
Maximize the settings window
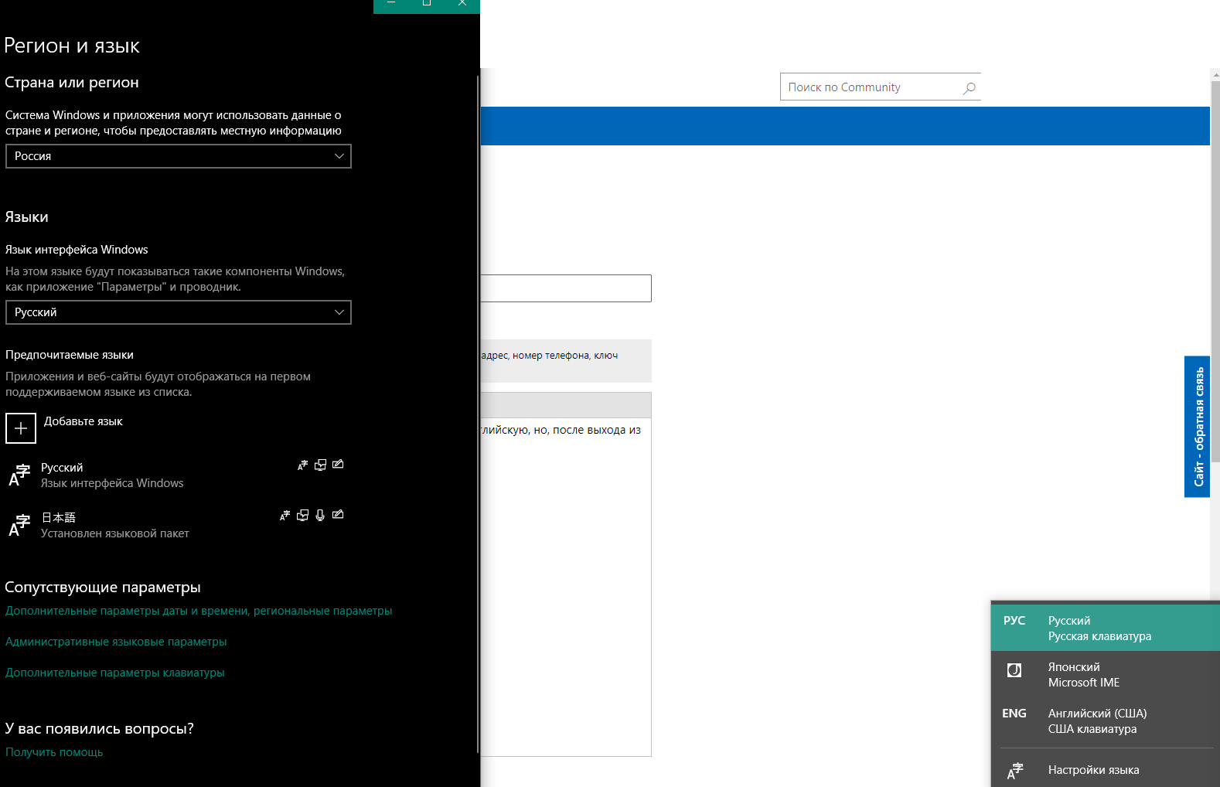pyautogui.click(x=427, y=4)
